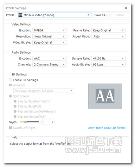Choose Top and Bottom(Full) option

15,117
